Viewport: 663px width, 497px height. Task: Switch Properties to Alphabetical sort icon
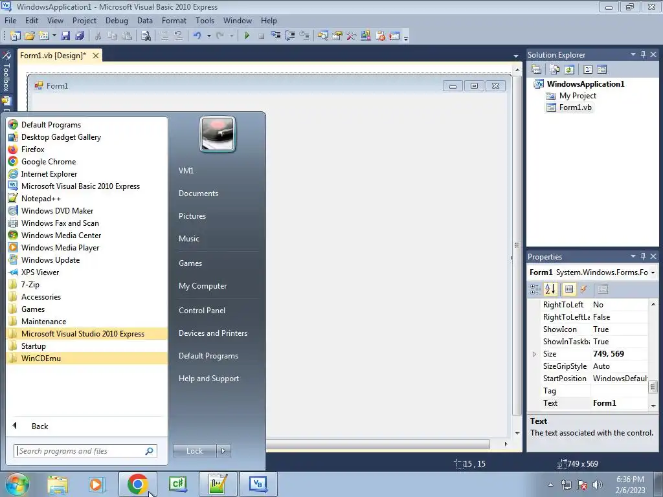pyautogui.click(x=550, y=289)
